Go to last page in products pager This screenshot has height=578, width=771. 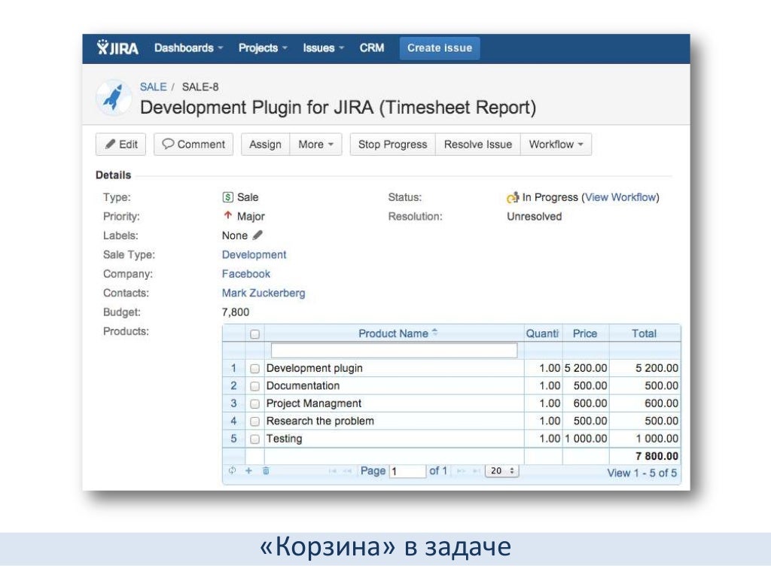tap(476, 471)
